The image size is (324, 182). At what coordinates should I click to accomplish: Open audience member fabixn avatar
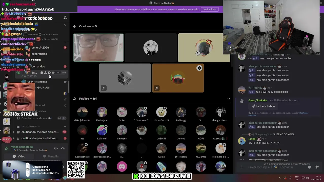click(x=122, y=112)
